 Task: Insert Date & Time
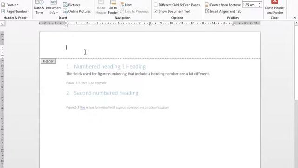point(39,7)
